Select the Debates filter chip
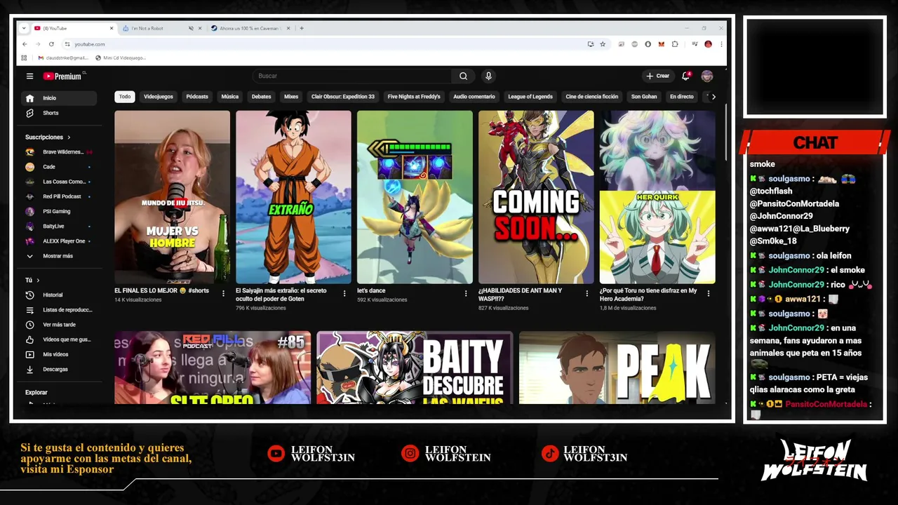Viewport: 898px width, 505px height. pos(262,97)
